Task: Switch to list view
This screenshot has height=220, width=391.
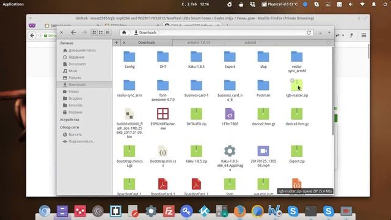Action: (101, 32)
